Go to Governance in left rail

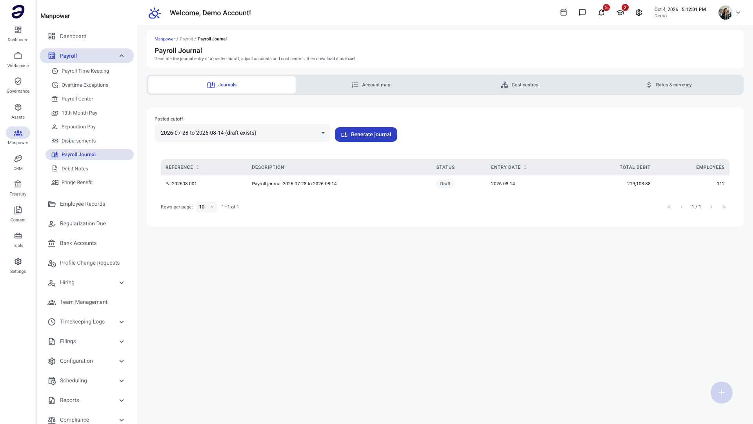(x=18, y=85)
